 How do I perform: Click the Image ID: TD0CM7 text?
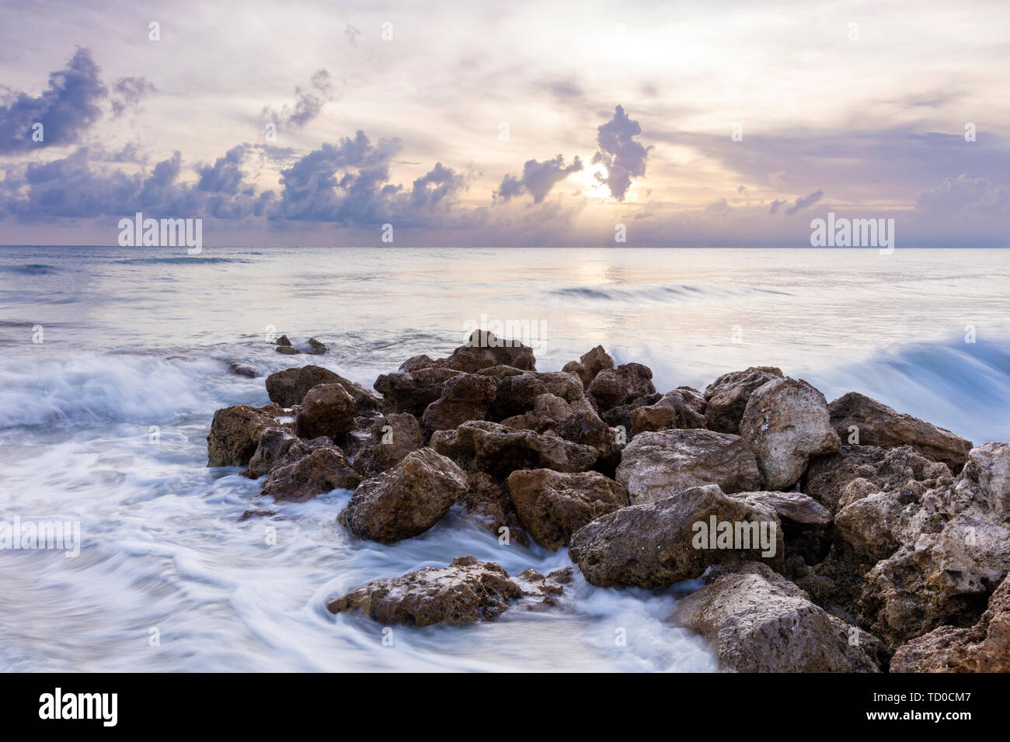[x=922, y=699]
